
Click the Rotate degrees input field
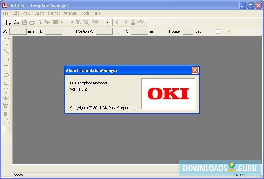[188, 31]
